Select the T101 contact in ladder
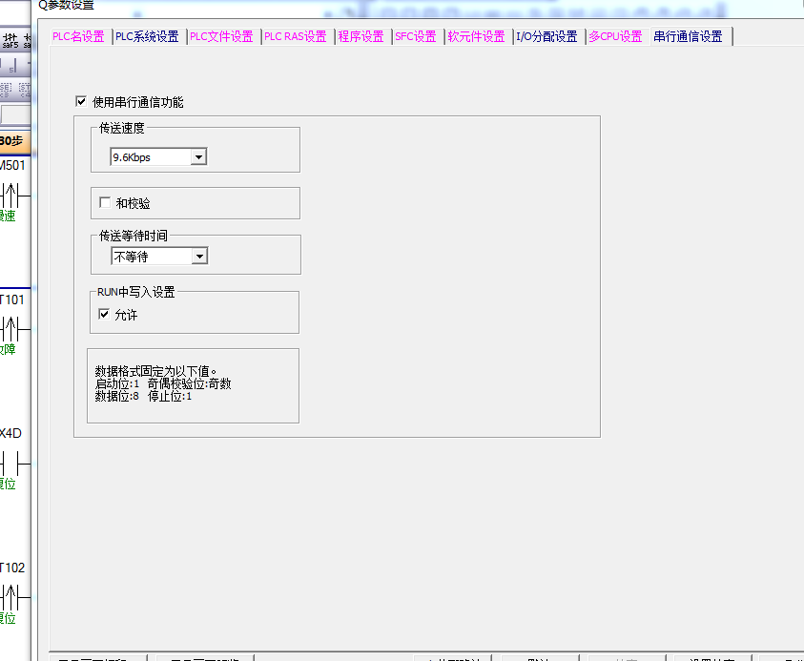 coord(11,329)
